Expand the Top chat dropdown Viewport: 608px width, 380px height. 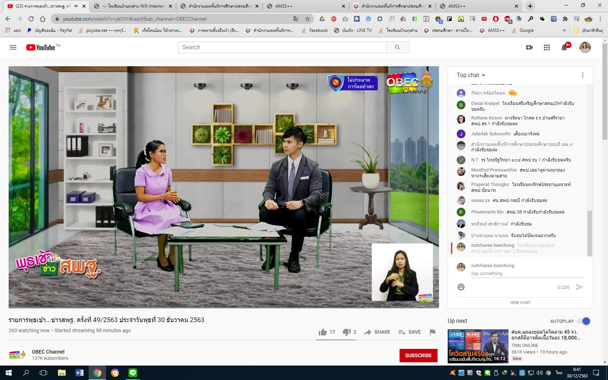click(471, 75)
